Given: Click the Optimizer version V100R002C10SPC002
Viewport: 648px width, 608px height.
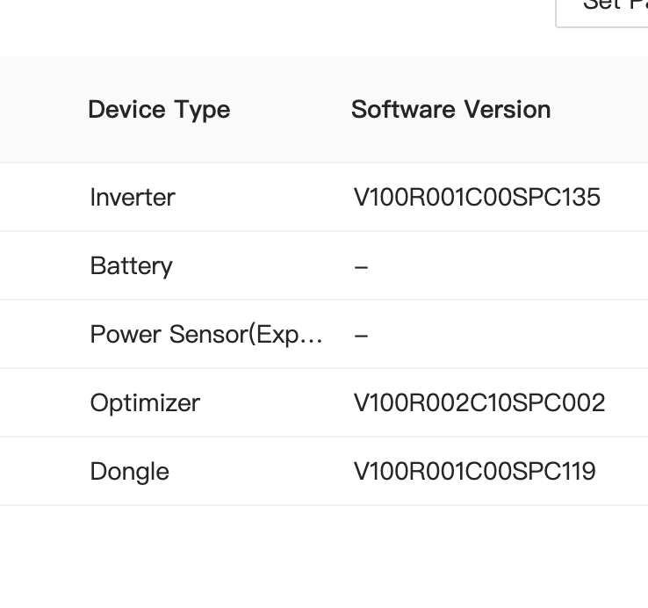Looking at the screenshot, I should pyautogui.click(x=479, y=402).
